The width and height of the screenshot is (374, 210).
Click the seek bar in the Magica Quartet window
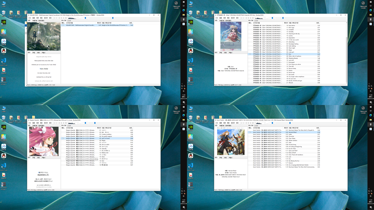123,123
